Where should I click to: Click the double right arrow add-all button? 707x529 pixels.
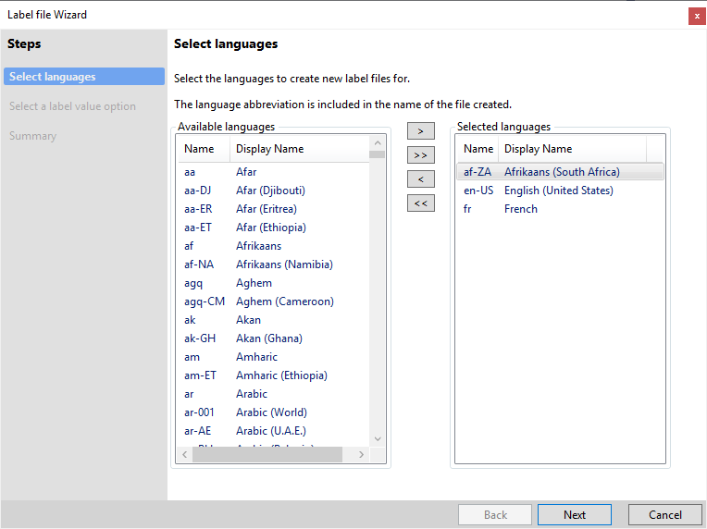pos(420,155)
